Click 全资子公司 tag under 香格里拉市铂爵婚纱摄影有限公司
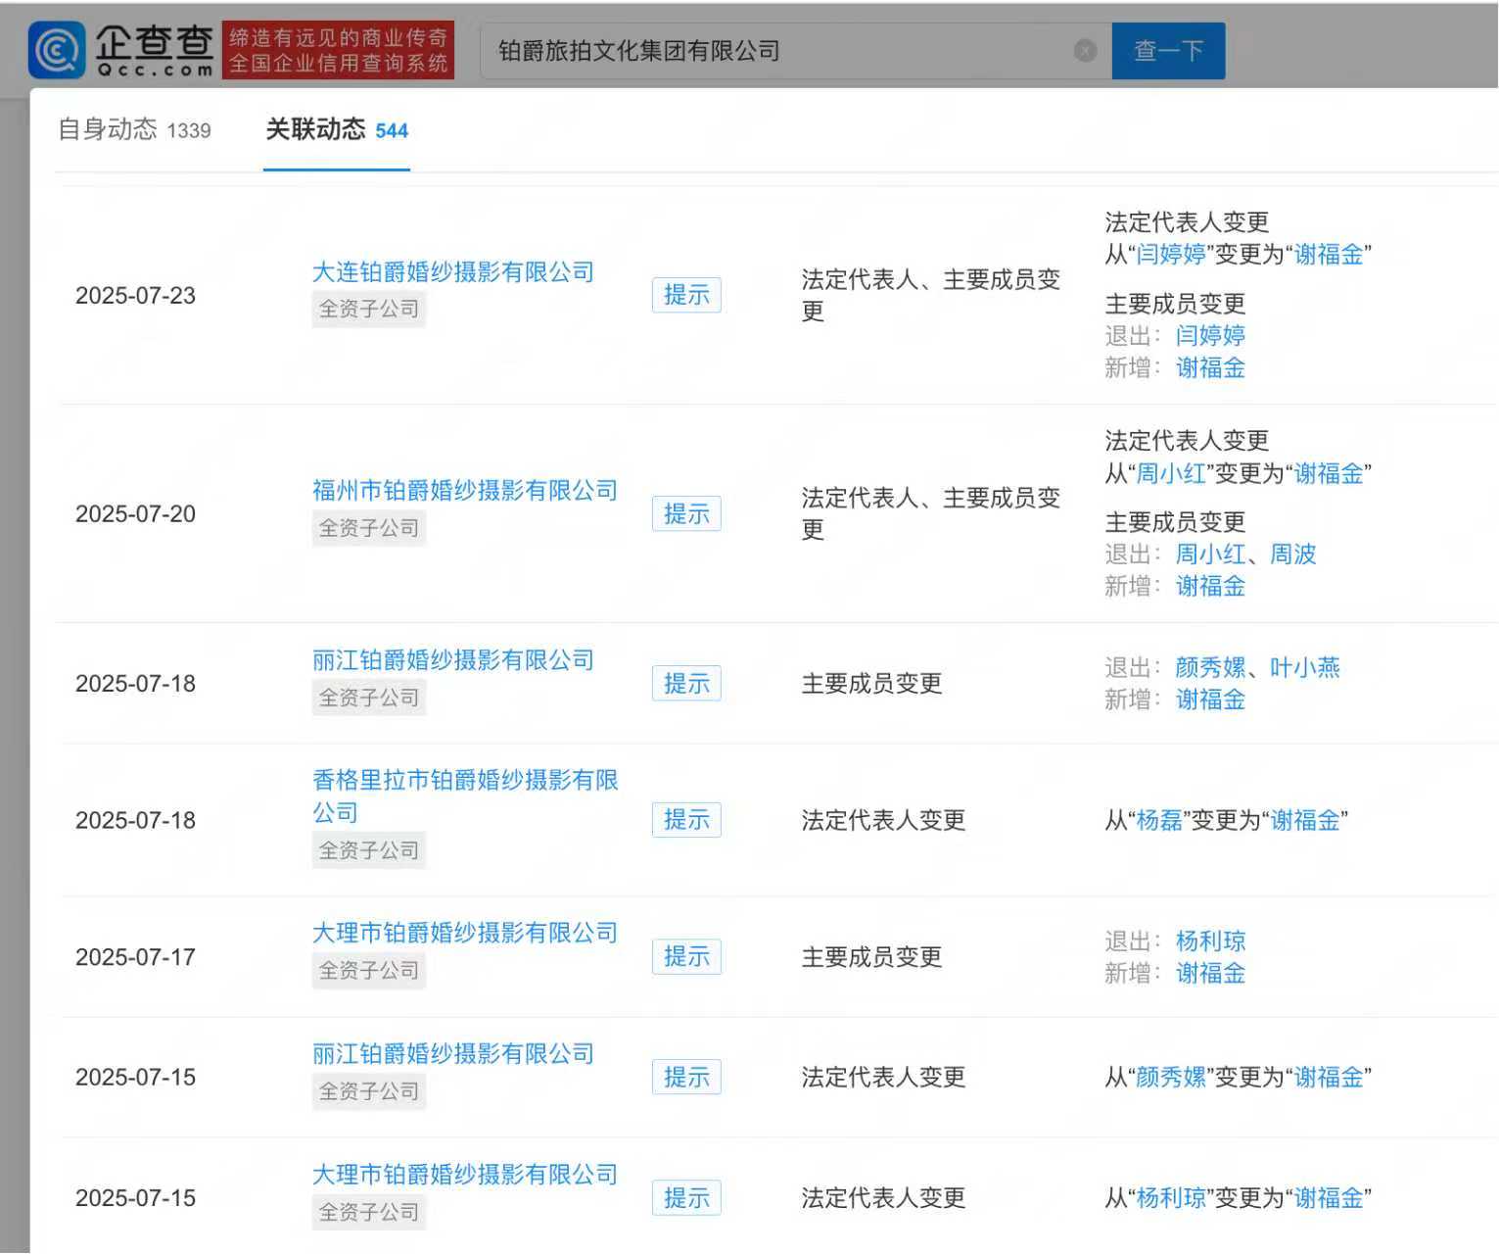The width and height of the screenshot is (1499, 1254). point(369,850)
